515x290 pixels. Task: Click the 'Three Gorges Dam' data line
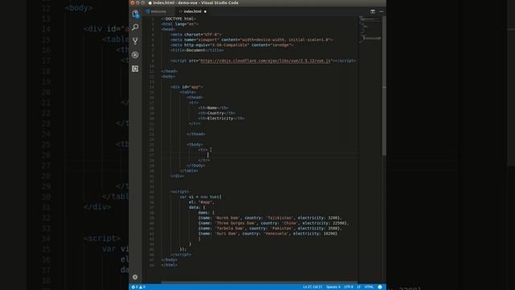point(274,223)
